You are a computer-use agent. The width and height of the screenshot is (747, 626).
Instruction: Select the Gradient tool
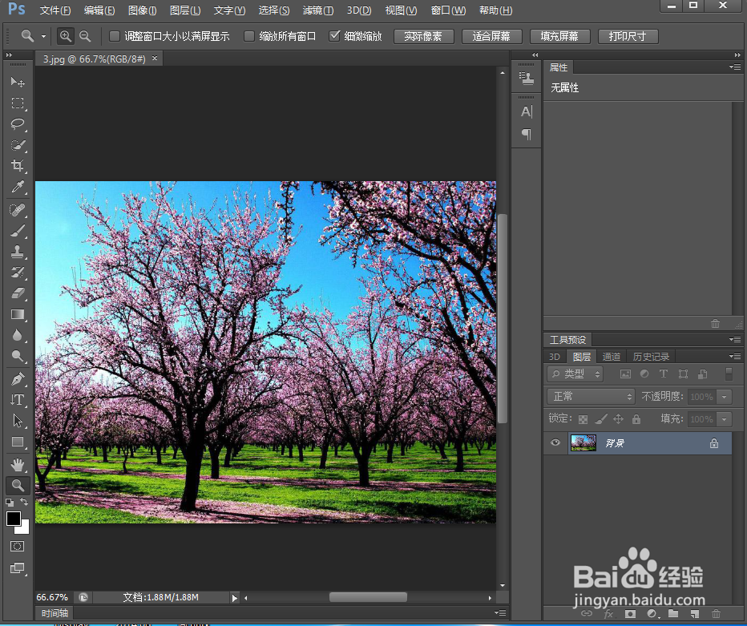[x=18, y=314]
